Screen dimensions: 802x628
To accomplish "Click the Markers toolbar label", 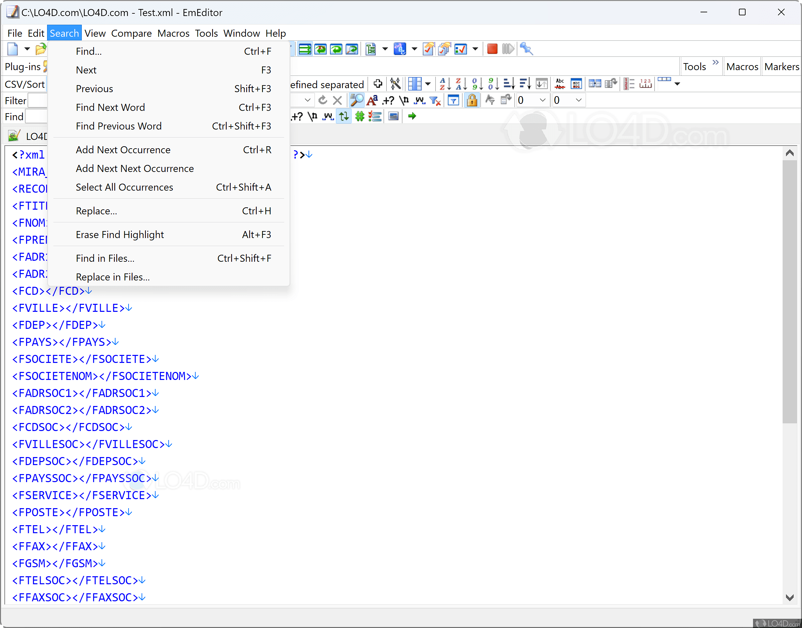I will point(781,67).
